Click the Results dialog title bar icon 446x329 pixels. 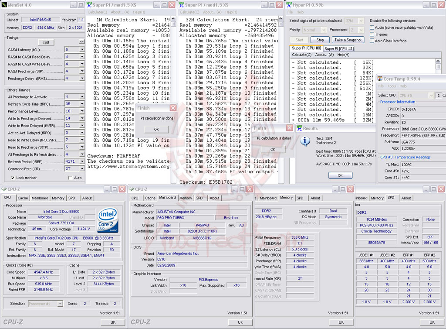click(300, 128)
